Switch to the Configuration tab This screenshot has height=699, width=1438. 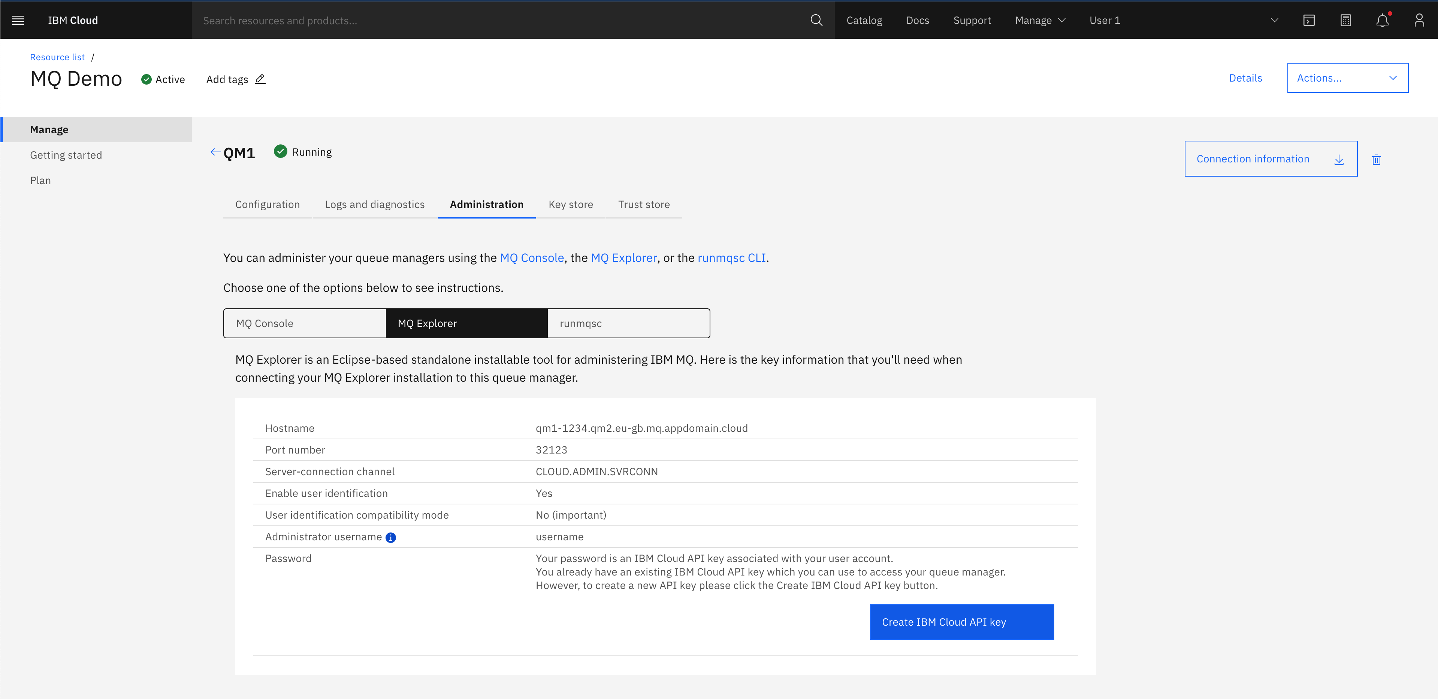(268, 205)
